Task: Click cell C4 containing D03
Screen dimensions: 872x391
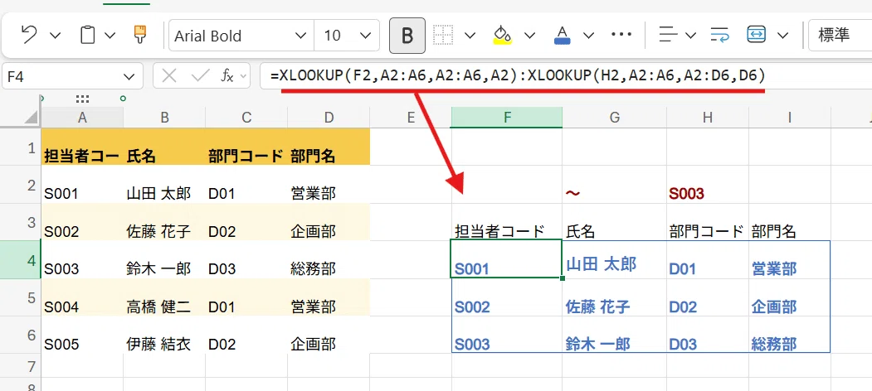Action: [x=246, y=260]
